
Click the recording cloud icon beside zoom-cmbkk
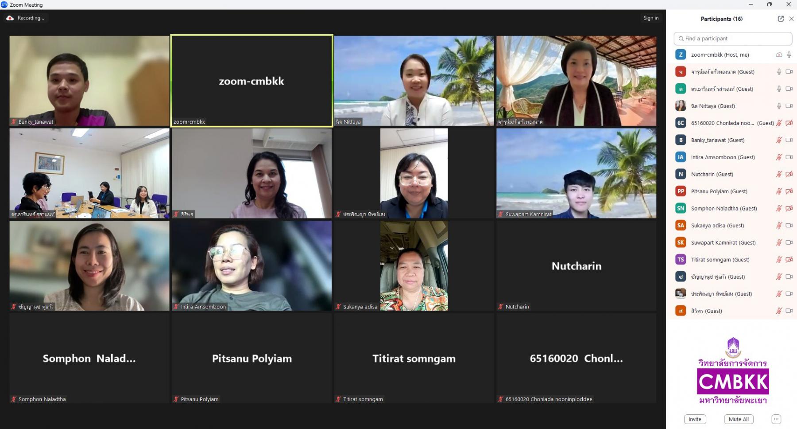coord(779,55)
